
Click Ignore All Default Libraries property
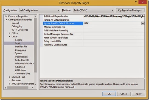pyautogui.click(x=57, y=20)
